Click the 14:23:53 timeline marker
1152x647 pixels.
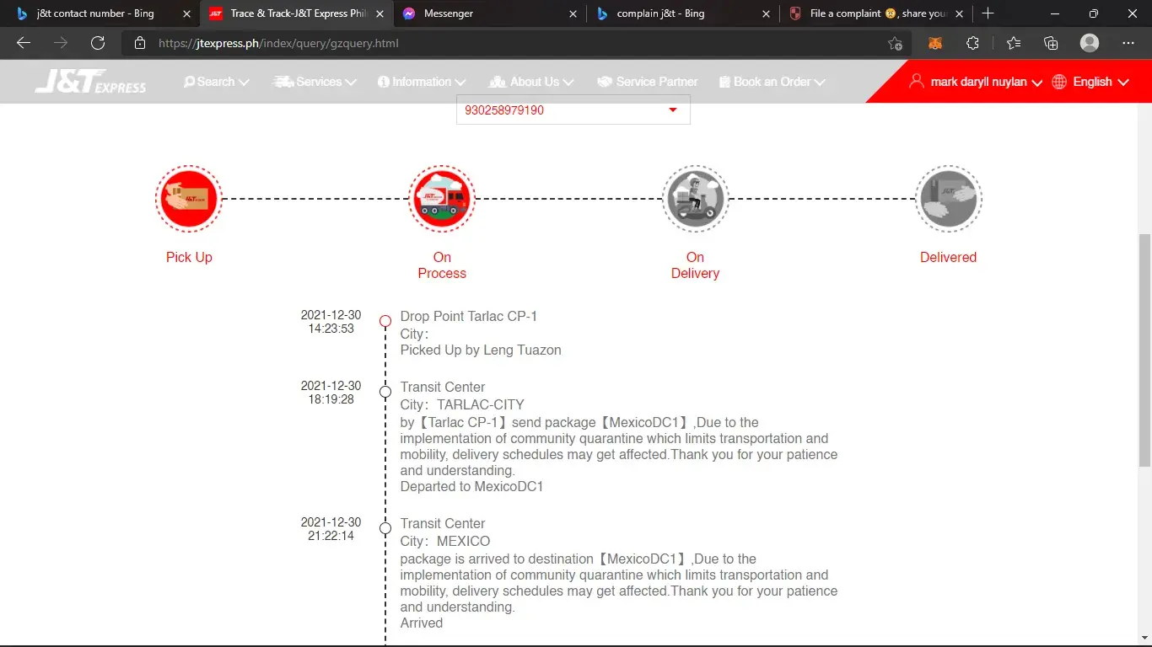[385, 321]
